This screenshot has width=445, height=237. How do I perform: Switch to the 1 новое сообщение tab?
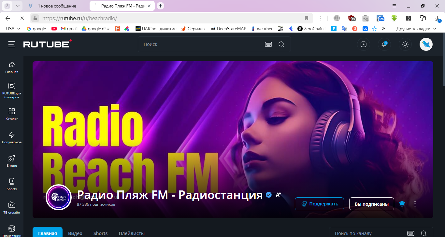tap(57, 6)
